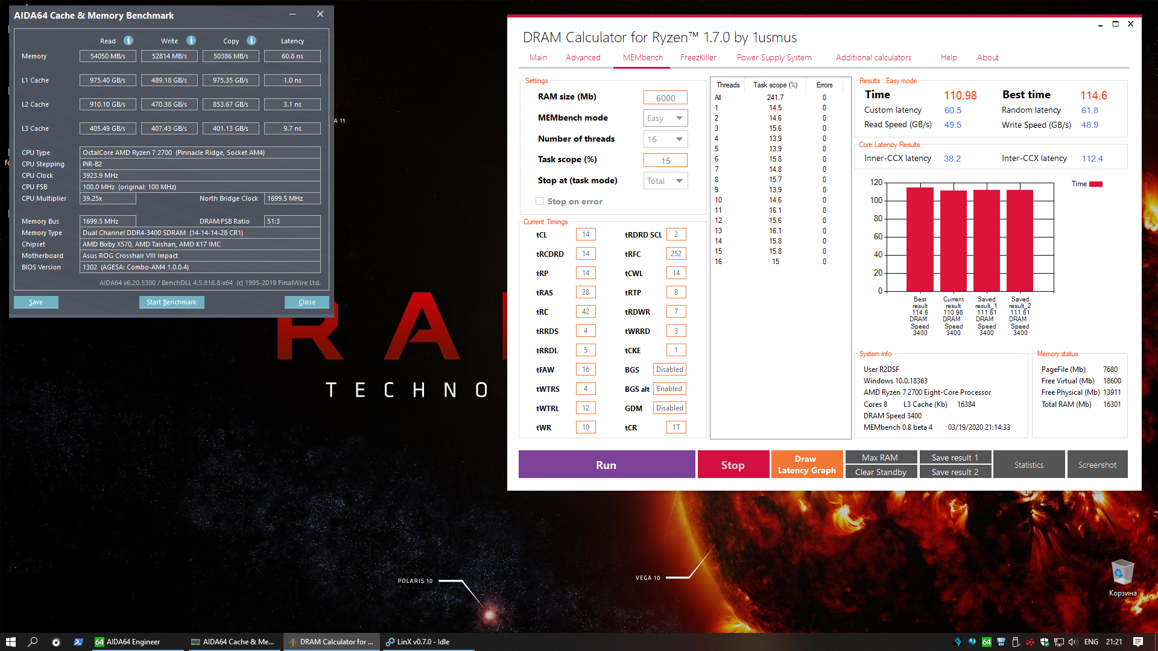The image size is (1158, 651).
Task: Open the Action Center notifications icon
Action: point(1138,642)
